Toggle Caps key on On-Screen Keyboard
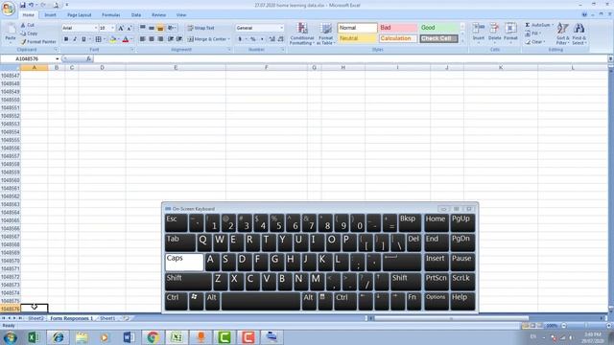 [184, 262]
